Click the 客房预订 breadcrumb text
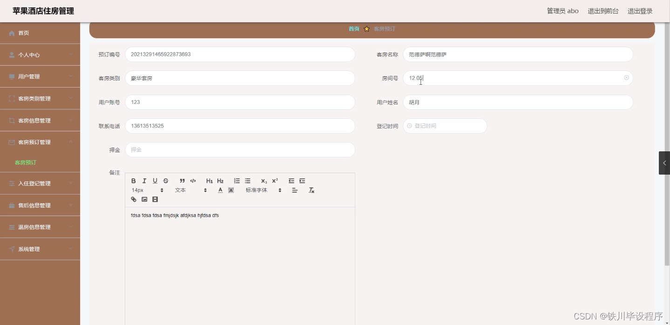 (x=384, y=29)
